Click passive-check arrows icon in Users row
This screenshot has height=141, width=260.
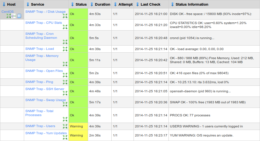[x=65, y=126]
